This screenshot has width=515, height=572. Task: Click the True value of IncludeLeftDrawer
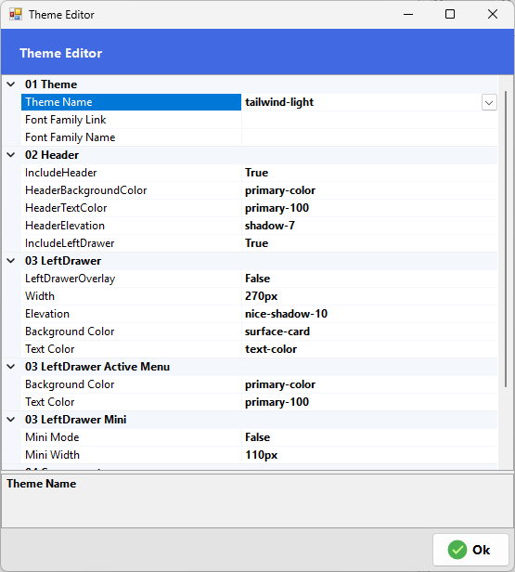(257, 243)
